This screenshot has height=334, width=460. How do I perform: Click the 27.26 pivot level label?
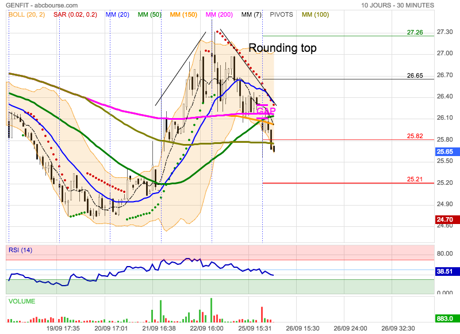point(415,32)
